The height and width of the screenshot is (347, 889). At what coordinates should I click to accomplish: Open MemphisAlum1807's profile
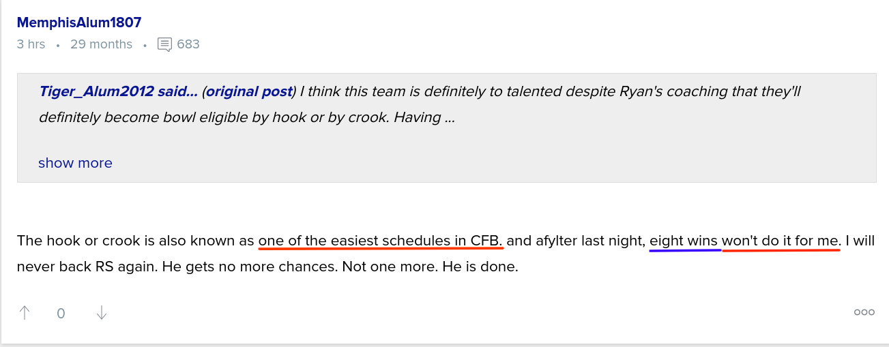click(79, 22)
